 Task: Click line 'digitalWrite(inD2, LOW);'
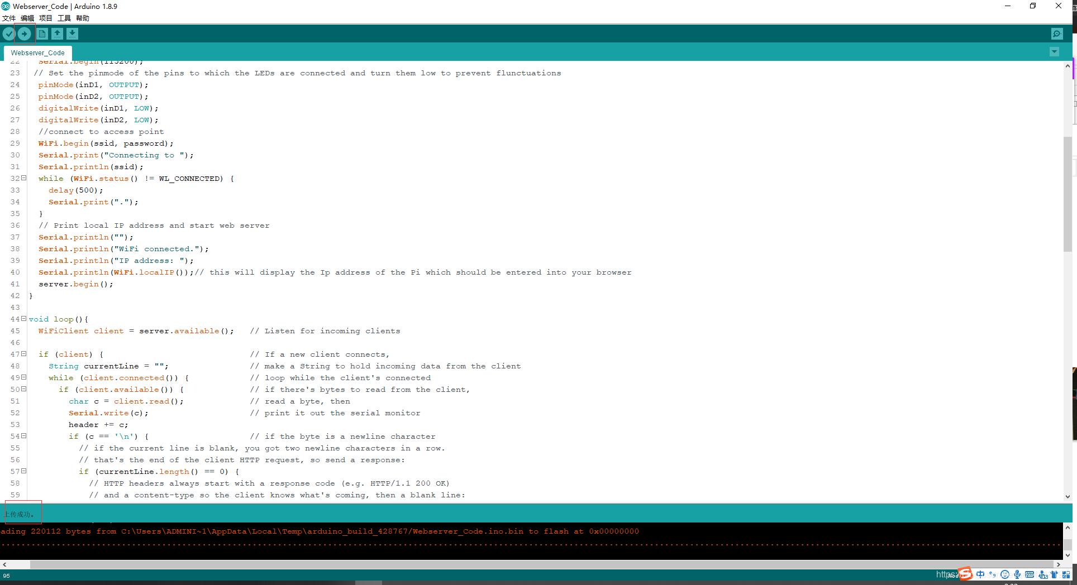tap(98, 120)
